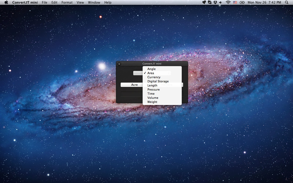293x183 pixels.
Task: Open the Format menu
Action: pyautogui.click(x=67, y=3)
